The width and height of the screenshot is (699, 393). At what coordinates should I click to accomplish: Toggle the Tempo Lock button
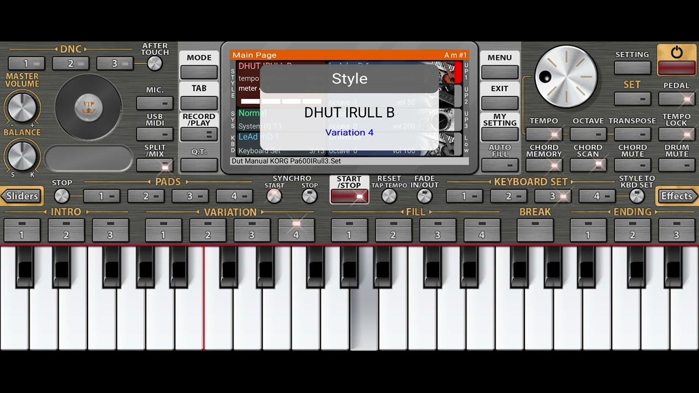pyautogui.click(x=677, y=134)
